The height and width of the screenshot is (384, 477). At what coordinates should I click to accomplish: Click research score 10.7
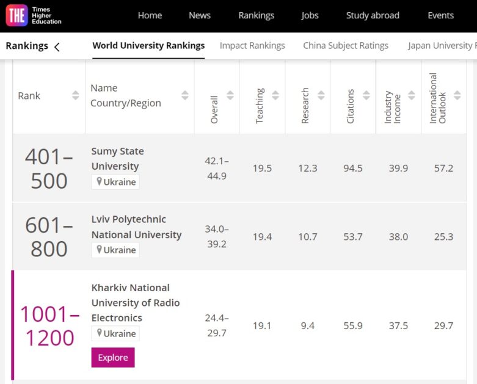pyautogui.click(x=308, y=236)
